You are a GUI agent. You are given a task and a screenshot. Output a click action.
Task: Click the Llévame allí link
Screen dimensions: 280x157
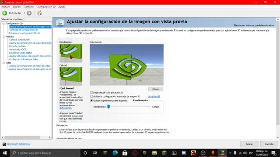pos(154,96)
